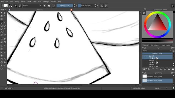Open the Filter menu
This screenshot has width=175, height=98.
click(34, 2)
